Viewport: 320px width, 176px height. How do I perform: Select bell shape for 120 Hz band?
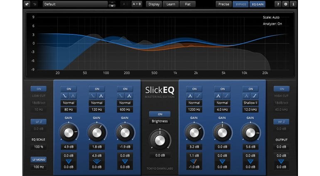pyautogui.click(x=101, y=96)
